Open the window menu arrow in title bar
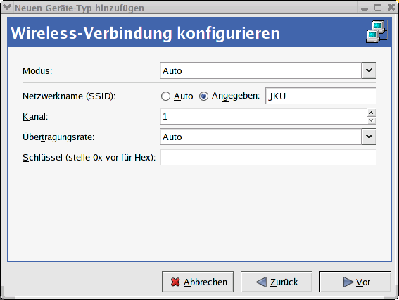Viewport: 399px width, 300px height. 6,7
